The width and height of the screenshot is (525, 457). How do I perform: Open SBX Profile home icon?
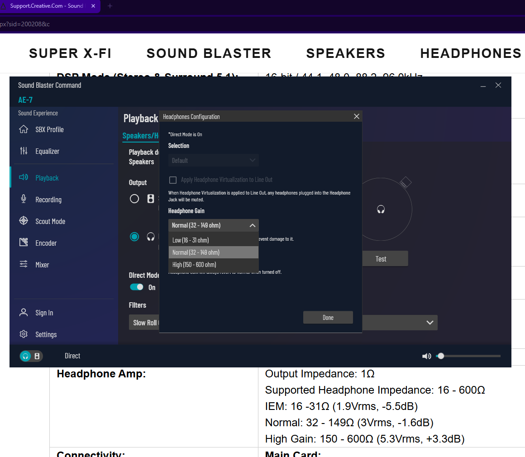(x=24, y=129)
